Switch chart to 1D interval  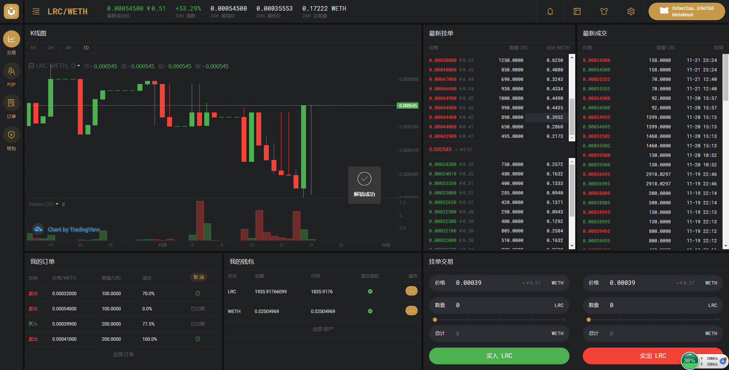[86, 48]
